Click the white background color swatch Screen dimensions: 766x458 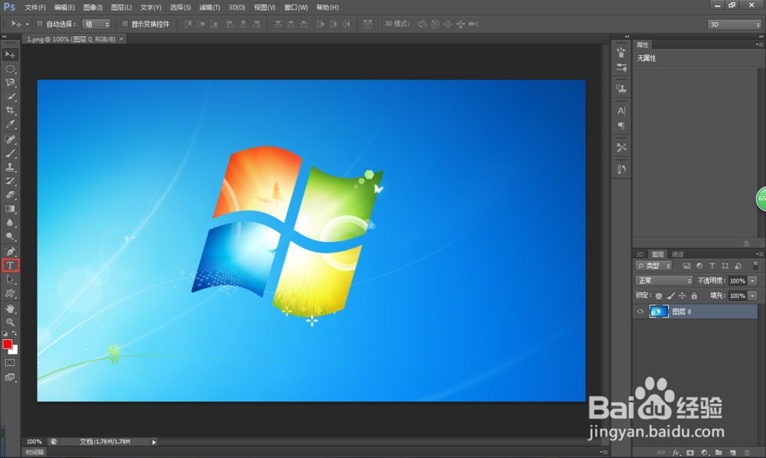click(x=15, y=351)
